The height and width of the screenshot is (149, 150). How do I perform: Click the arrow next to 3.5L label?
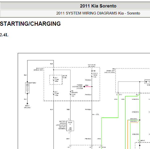tap(94, 114)
